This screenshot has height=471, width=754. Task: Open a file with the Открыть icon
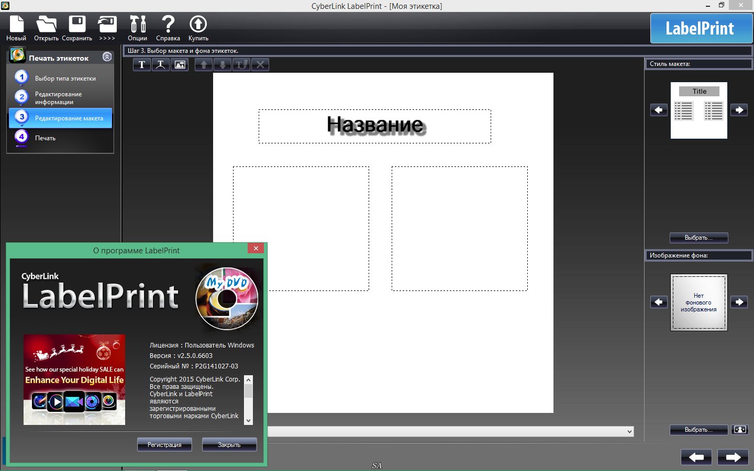click(x=46, y=25)
